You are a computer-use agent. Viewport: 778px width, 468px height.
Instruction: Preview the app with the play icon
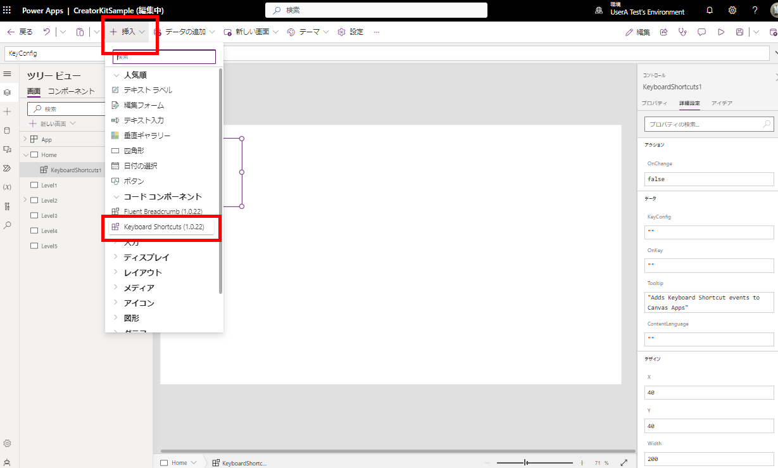(x=721, y=32)
